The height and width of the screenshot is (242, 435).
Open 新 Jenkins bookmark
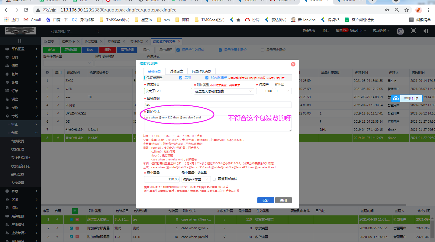click(x=303, y=20)
